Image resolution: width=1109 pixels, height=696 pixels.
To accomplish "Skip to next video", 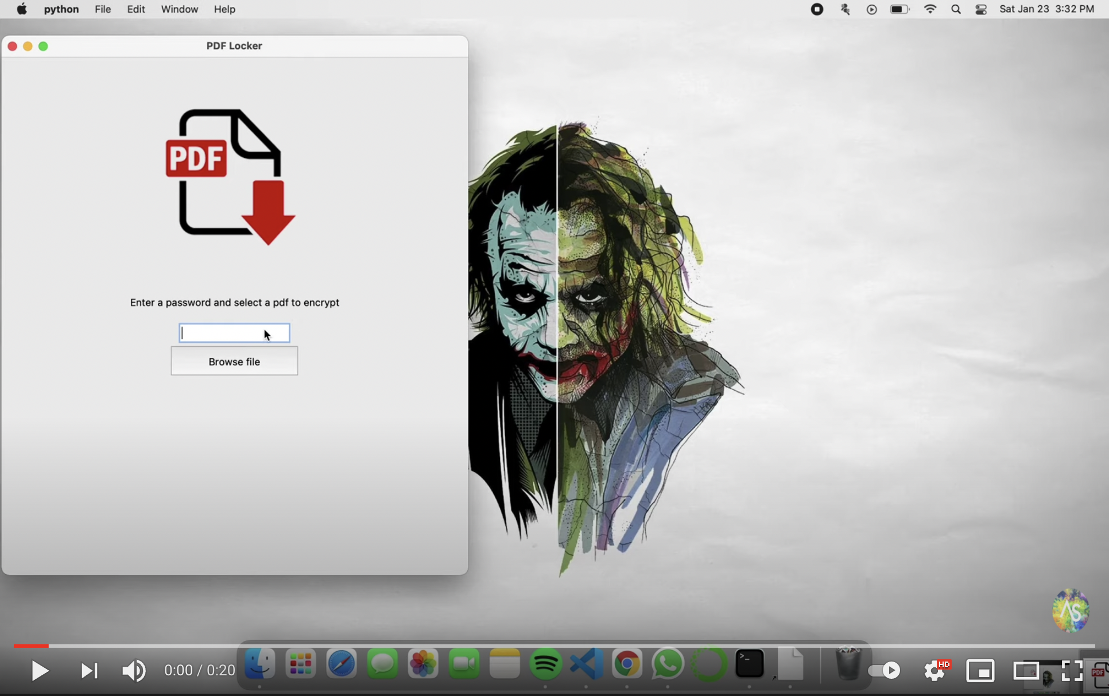I will pos(89,670).
